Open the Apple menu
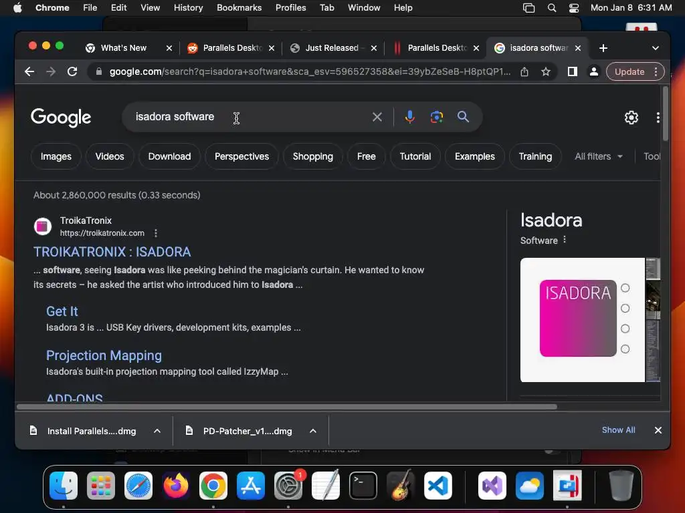Screen dimensions: 685x513 pyautogui.click(x=17, y=8)
